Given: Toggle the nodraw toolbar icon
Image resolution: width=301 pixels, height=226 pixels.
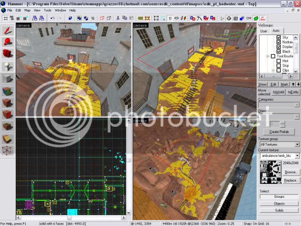Looking at the screenshot, I should [x=263, y=18].
